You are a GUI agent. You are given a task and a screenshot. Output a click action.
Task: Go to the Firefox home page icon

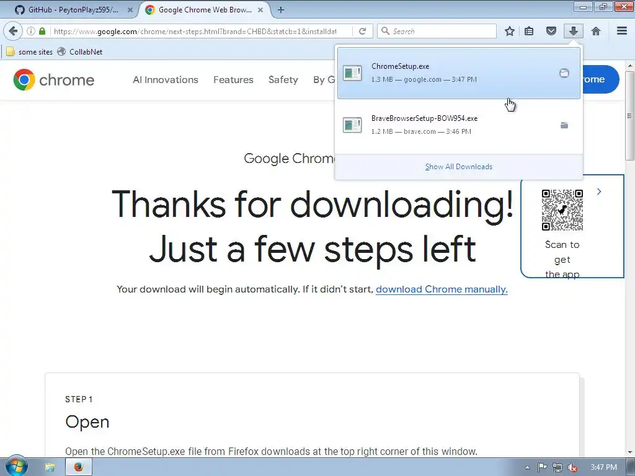pos(596,31)
